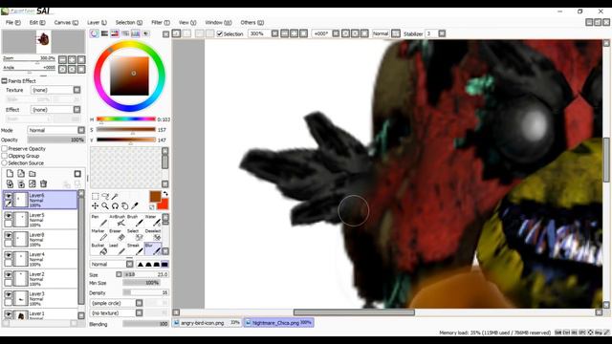Viewport: 612px width, 344px height.
Task: Choose the Deselect brush tool
Action: pyautogui.click(x=153, y=235)
